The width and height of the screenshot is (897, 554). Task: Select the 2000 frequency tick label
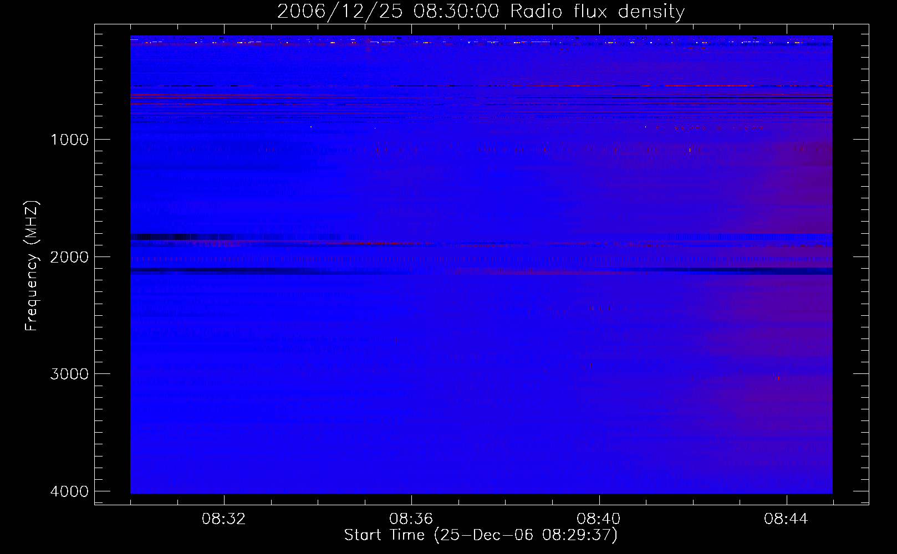(69, 257)
